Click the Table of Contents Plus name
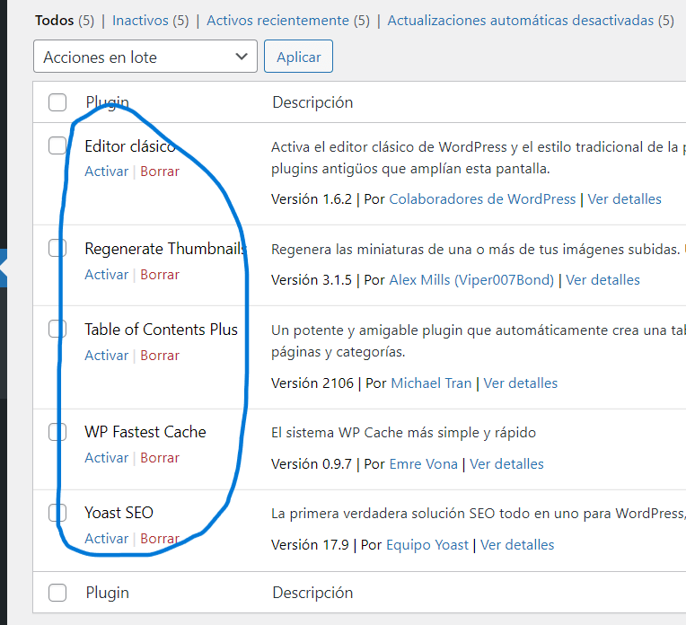The width and height of the screenshot is (686, 625). pos(161,330)
